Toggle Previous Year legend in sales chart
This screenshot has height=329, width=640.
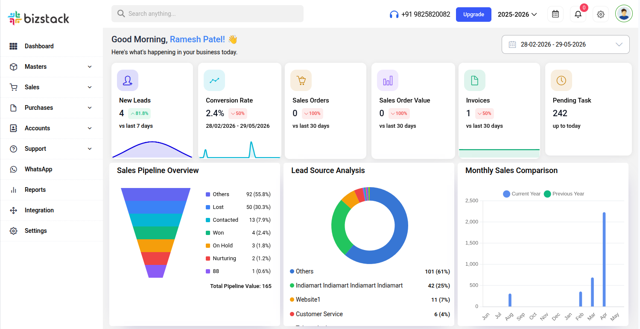(x=564, y=194)
